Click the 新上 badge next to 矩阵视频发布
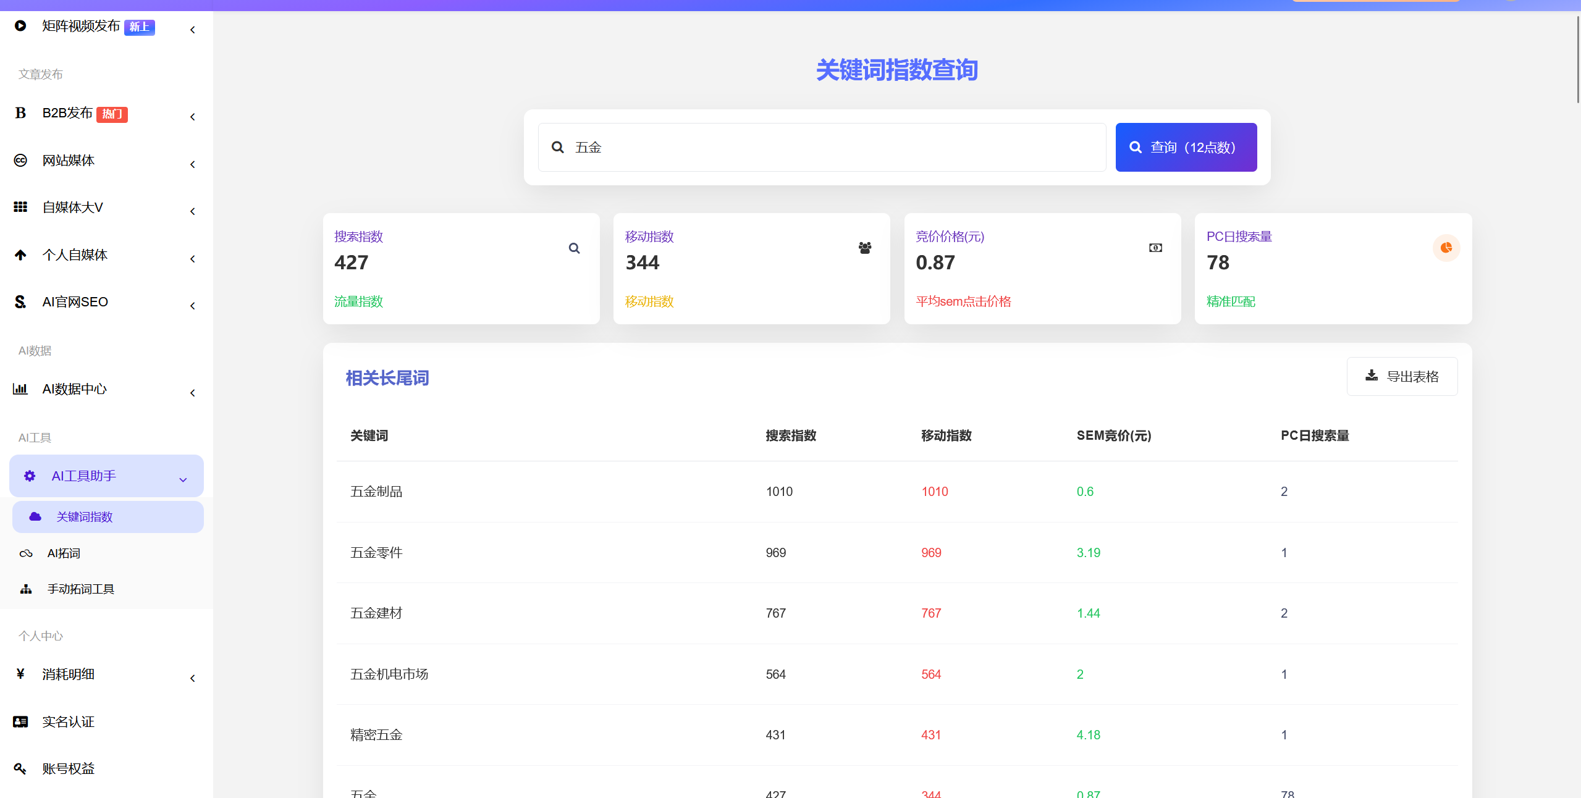Viewport: 1581px width, 798px height. pos(140,27)
